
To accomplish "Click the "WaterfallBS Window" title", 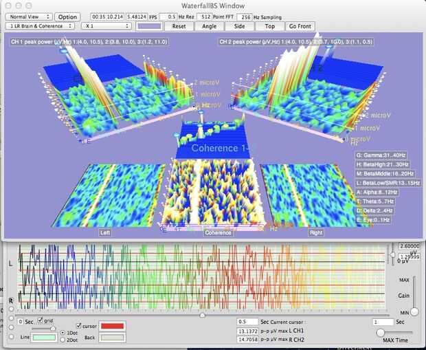I will [x=213, y=6].
